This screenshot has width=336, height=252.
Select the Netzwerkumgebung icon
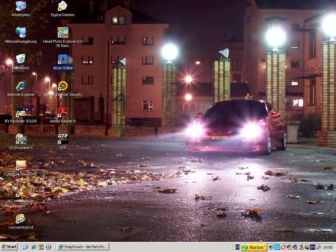click(21, 33)
